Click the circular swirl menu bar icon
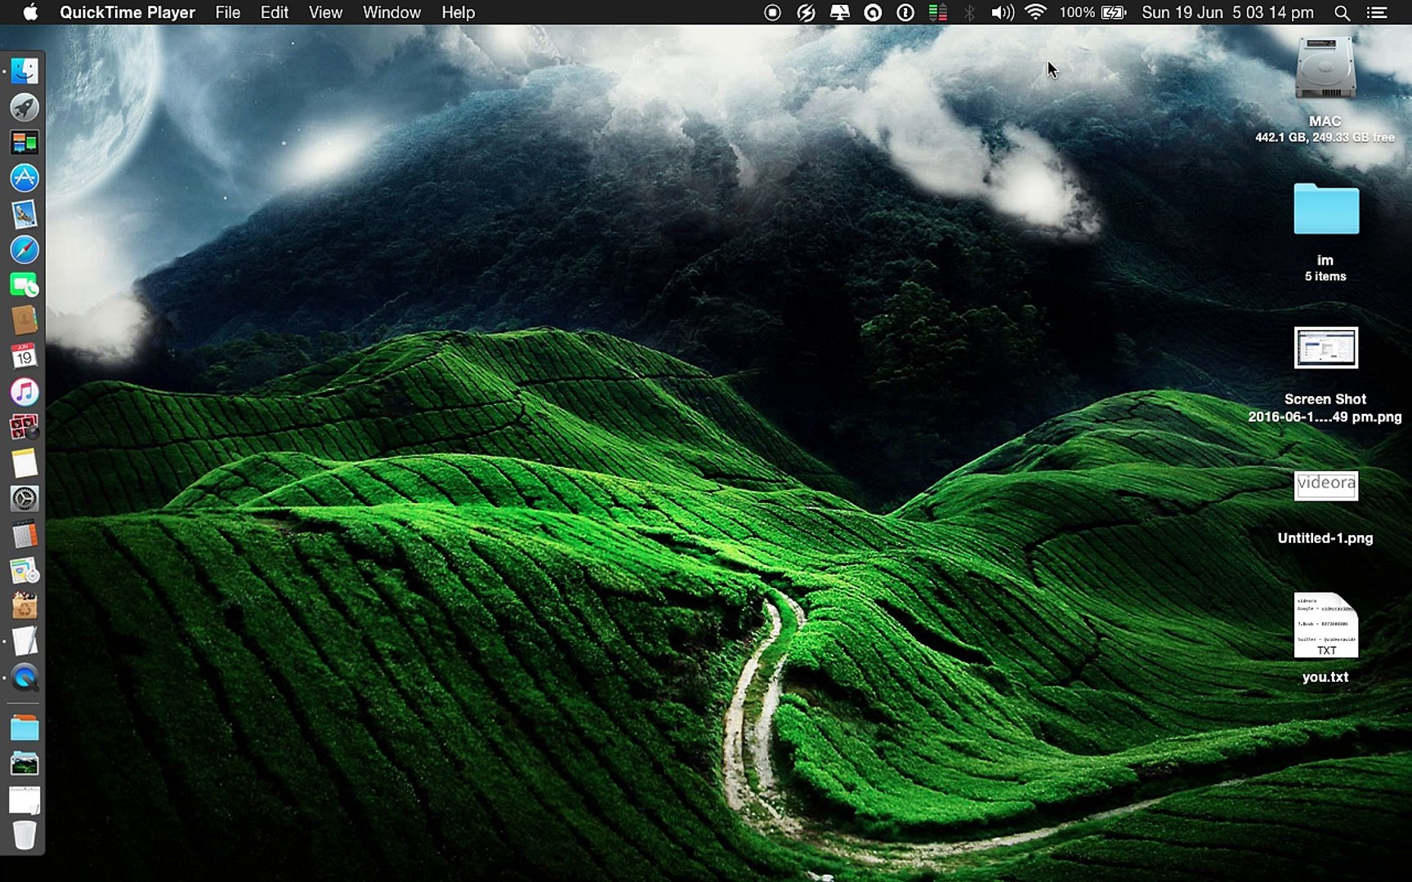 click(873, 12)
